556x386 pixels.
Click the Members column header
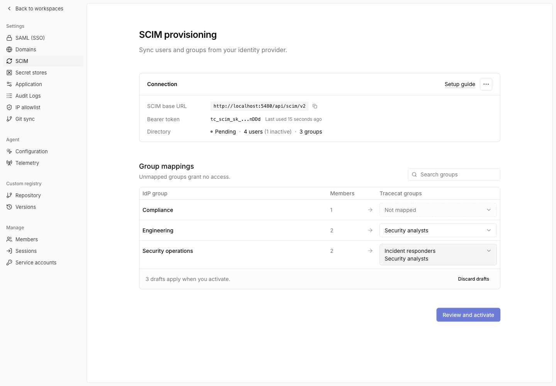pos(342,193)
